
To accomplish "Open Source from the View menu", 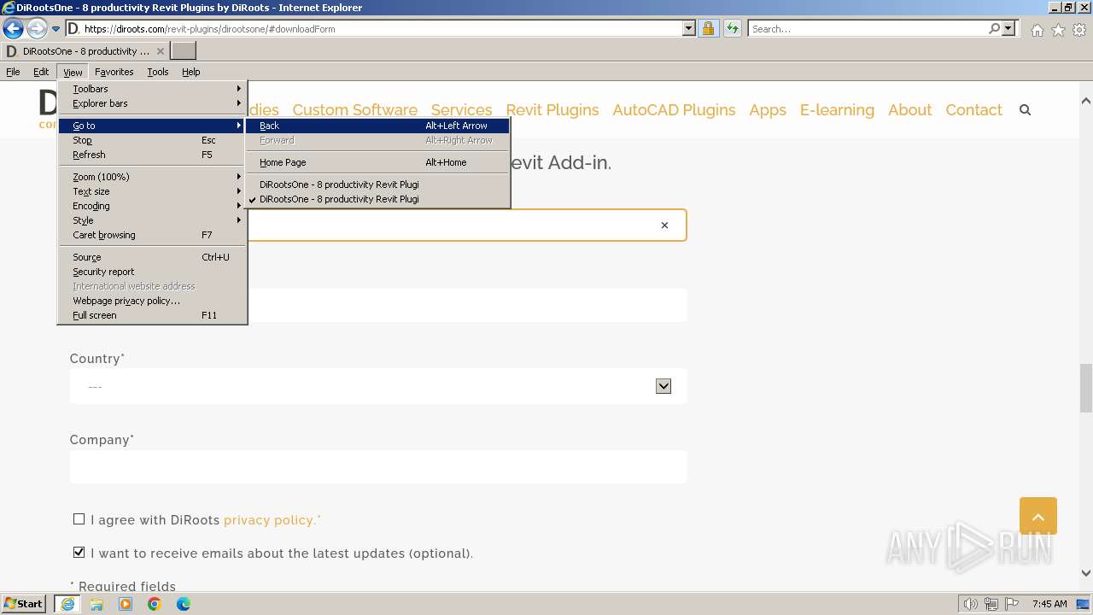I will point(152,257).
